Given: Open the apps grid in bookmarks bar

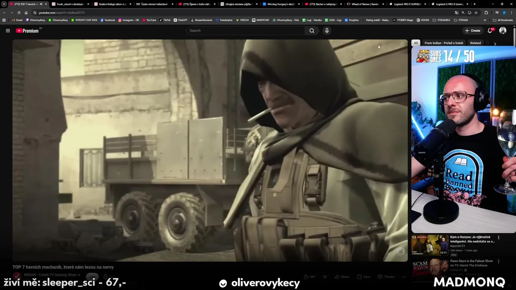Looking at the screenshot, I should point(4,20).
